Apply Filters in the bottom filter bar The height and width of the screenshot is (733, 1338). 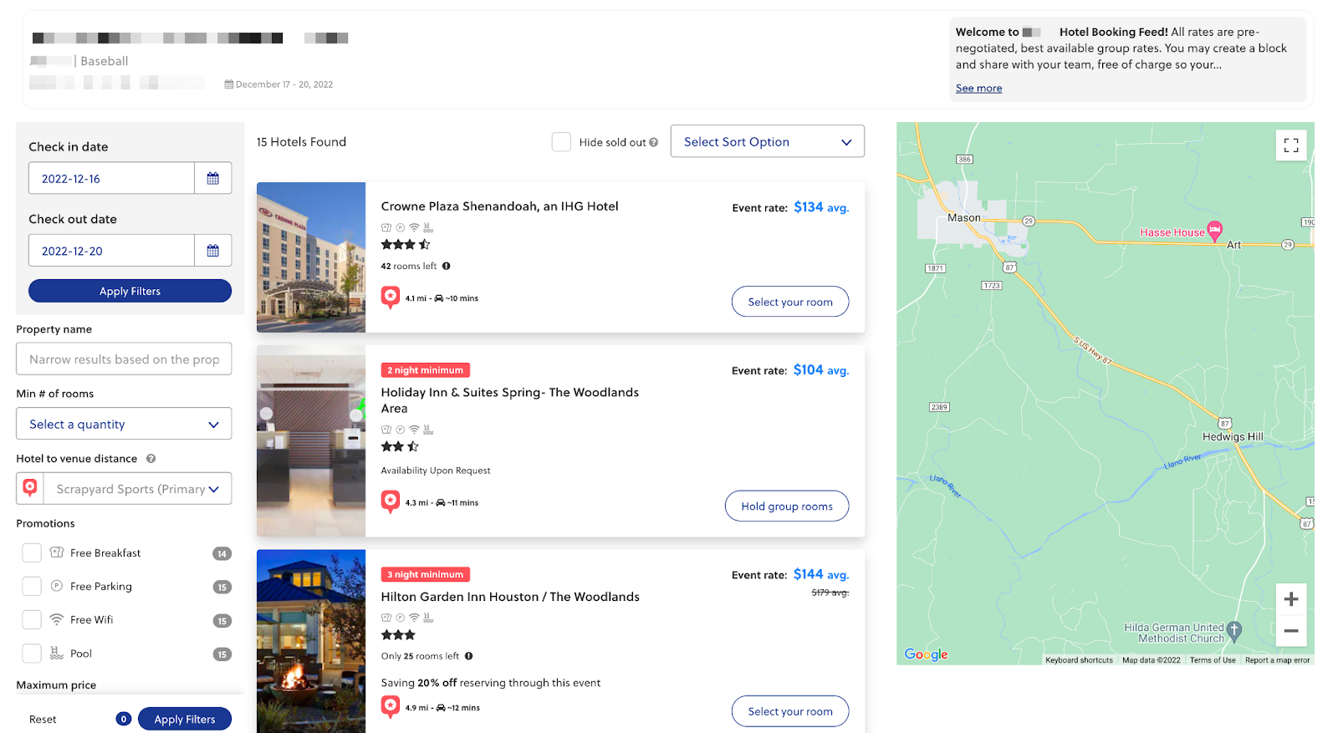(x=185, y=719)
